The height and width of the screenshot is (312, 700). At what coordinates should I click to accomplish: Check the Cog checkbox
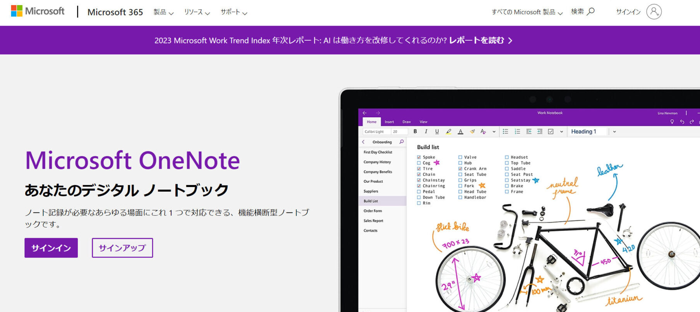point(419,163)
